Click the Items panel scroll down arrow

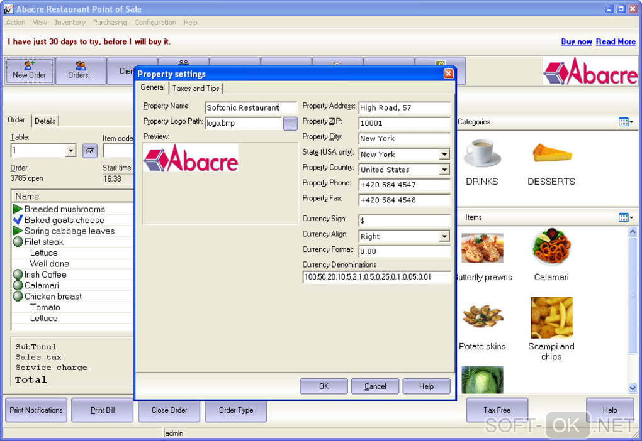(633, 388)
